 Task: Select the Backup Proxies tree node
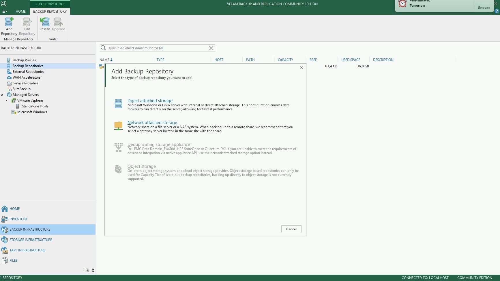(x=24, y=60)
